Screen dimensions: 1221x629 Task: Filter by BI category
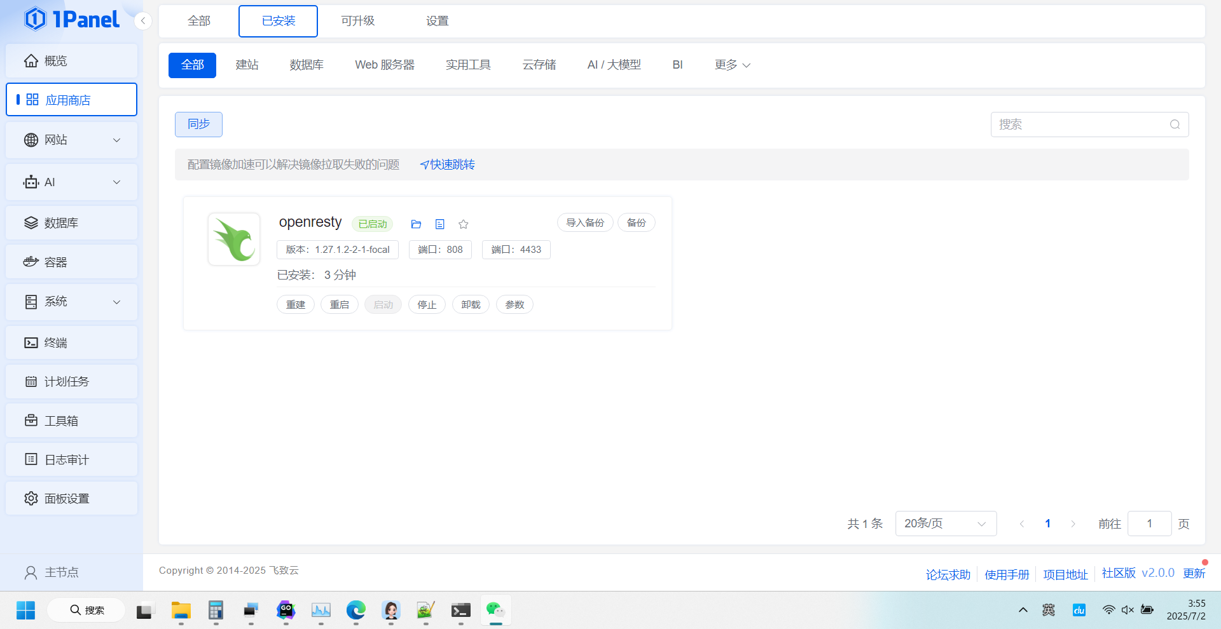click(x=677, y=65)
